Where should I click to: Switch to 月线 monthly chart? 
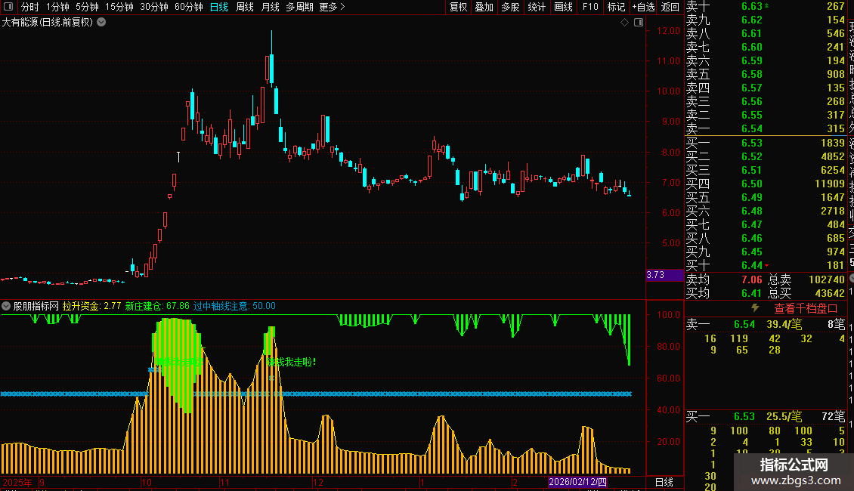tap(270, 7)
